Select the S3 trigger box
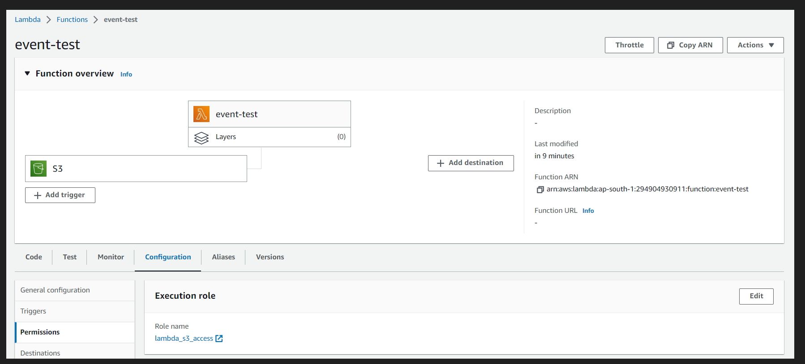 136,169
